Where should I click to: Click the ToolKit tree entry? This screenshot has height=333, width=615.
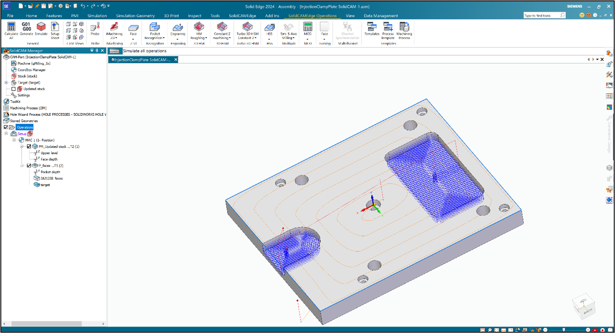tap(15, 102)
